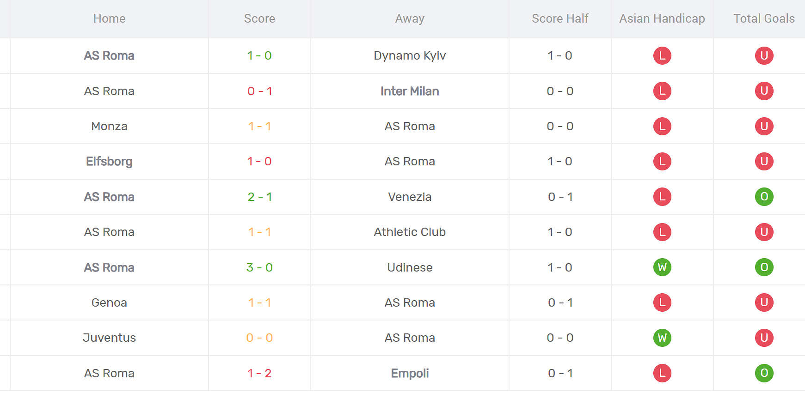Click the red L badge in Genoa row

[662, 302]
